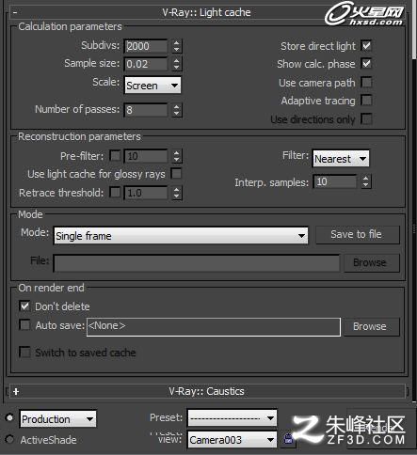Enable Use camera path checkbox

coord(366,83)
